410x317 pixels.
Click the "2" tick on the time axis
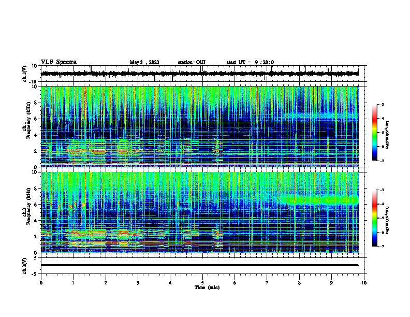coord(106,283)
